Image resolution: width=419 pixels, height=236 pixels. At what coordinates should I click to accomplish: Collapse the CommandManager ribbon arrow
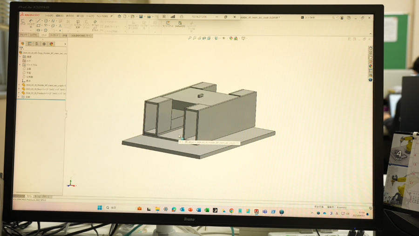371,34
